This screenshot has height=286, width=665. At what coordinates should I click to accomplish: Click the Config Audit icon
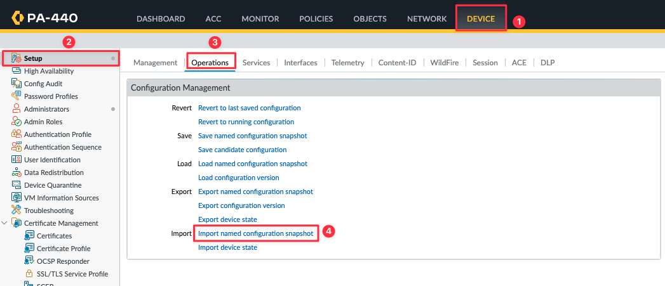coord(16,84)
